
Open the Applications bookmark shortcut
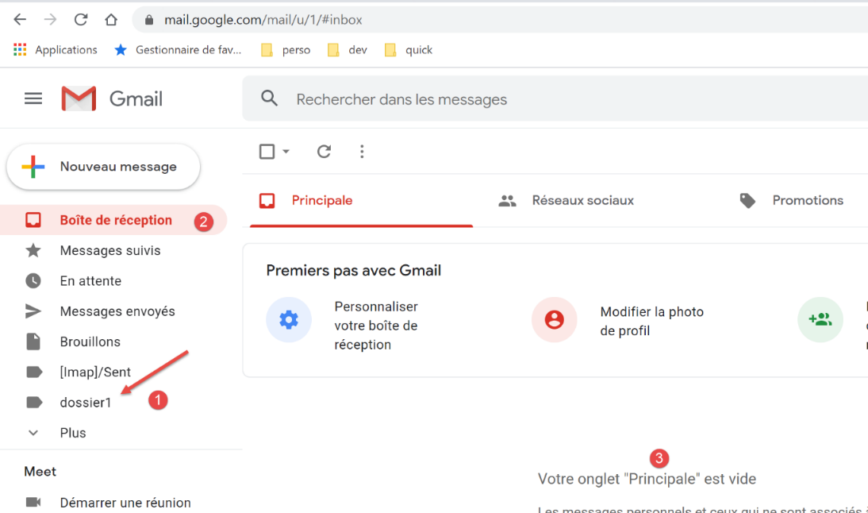56,50
